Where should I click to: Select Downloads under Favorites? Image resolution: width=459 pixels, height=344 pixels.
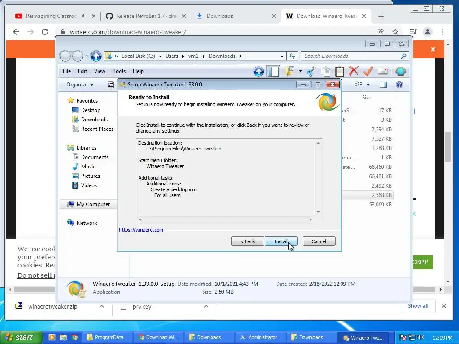point(94,119)
